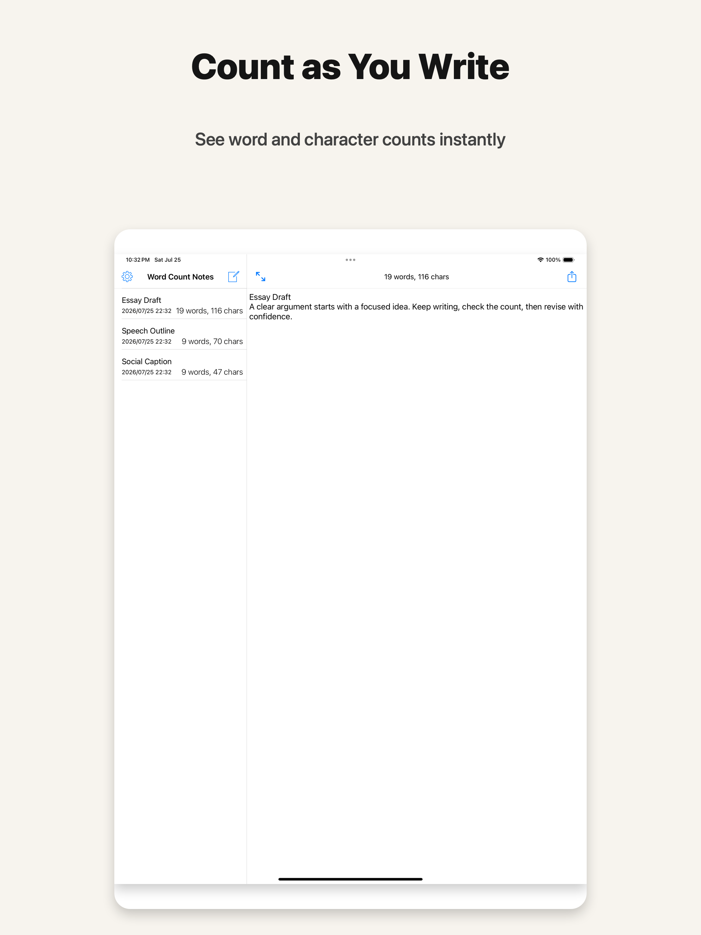Click the 'Count as You Write' headline
Screen dimensions: 701x935
(350, 66)
